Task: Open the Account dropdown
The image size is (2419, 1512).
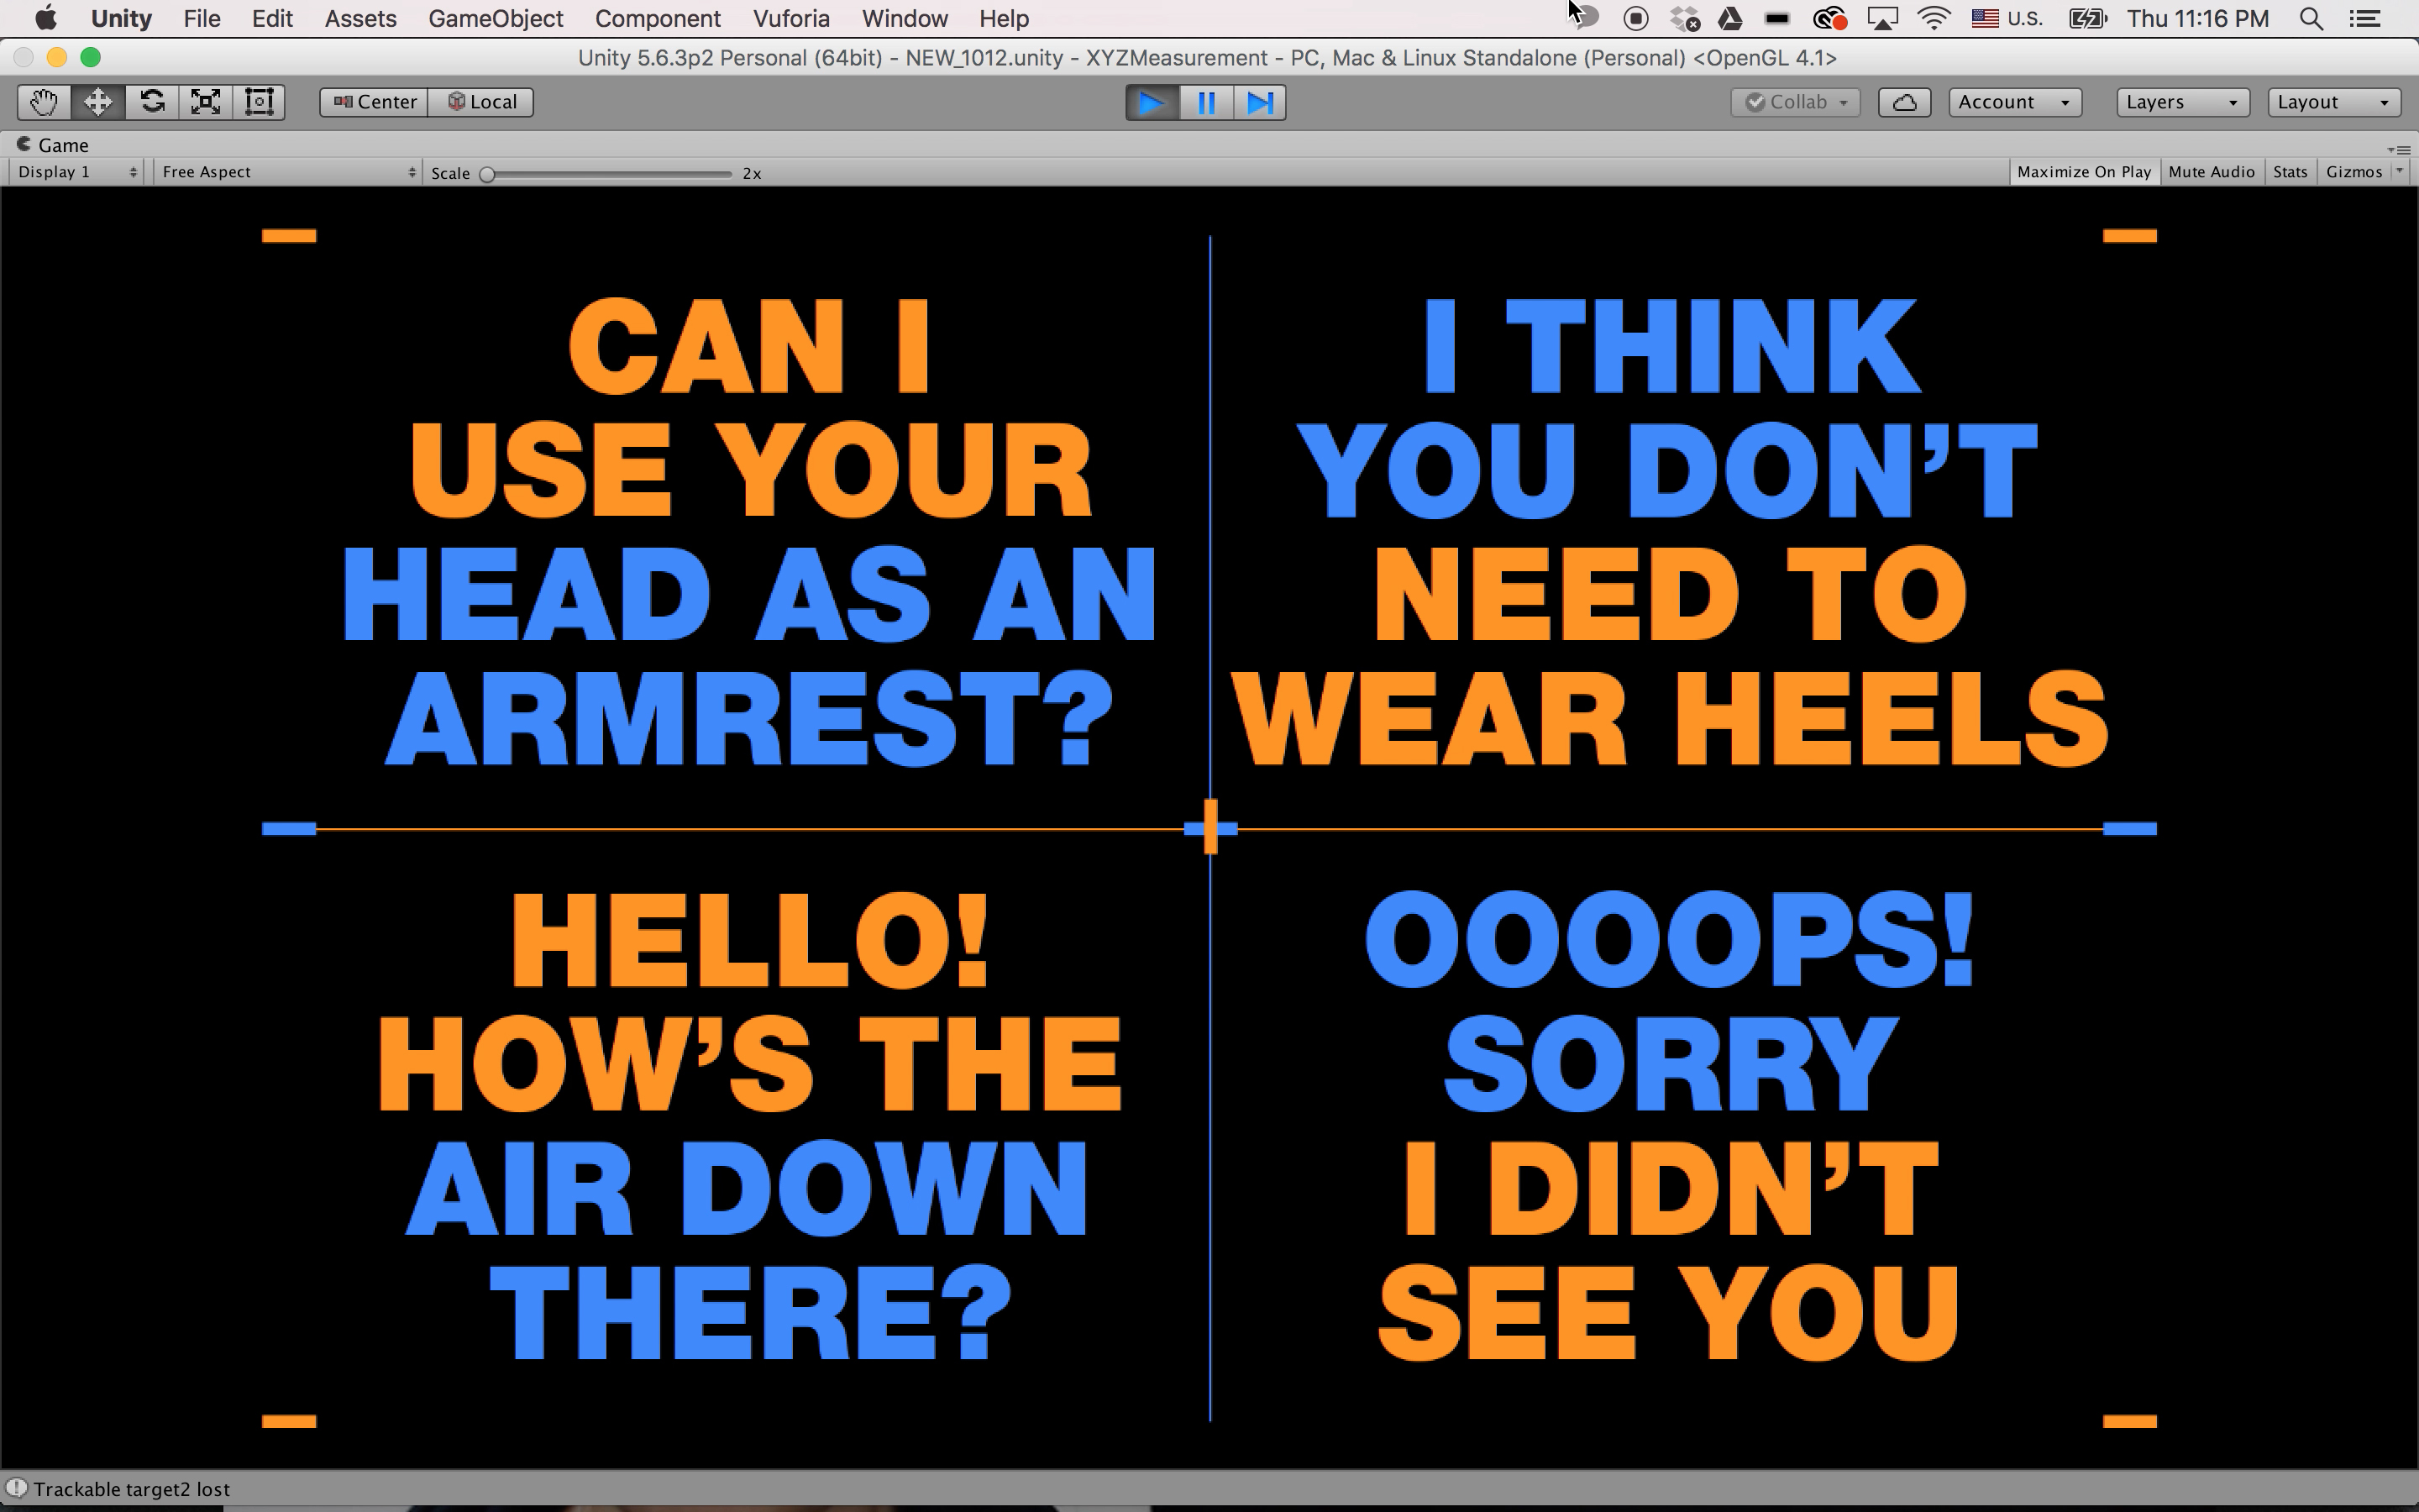Action: point(2015,102)
